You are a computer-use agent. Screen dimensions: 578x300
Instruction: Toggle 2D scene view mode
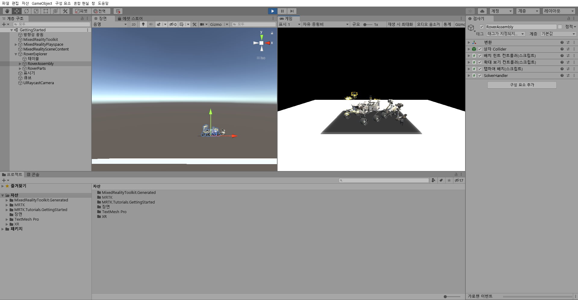(134, 24)
